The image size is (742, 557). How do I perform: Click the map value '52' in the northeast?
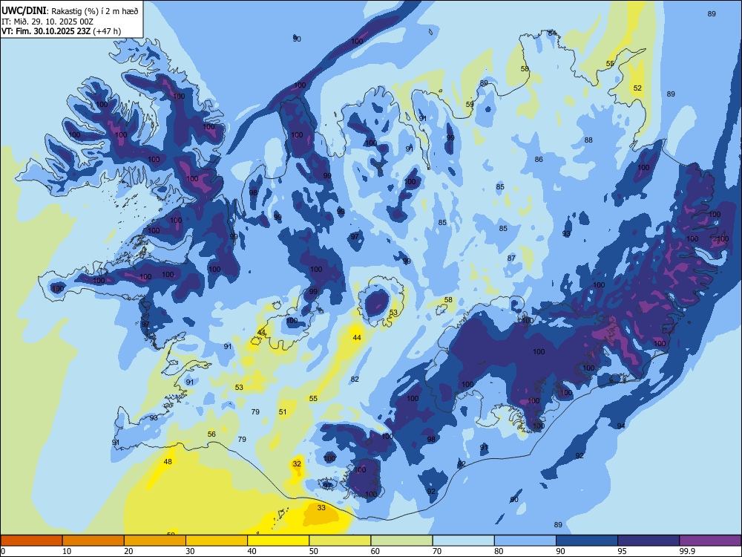point(637,88)
